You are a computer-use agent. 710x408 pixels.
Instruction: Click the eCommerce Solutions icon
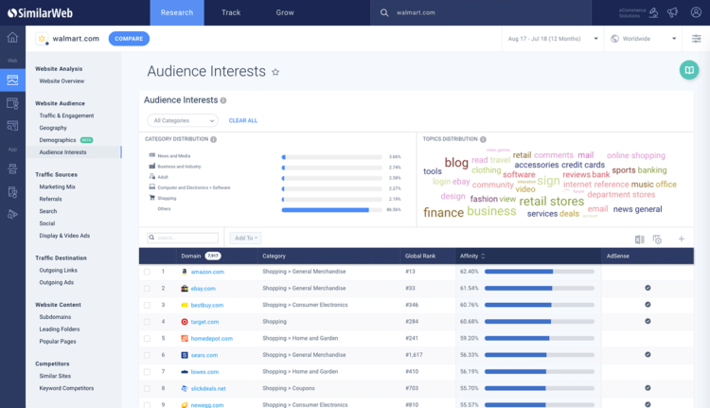click(653, 12)
